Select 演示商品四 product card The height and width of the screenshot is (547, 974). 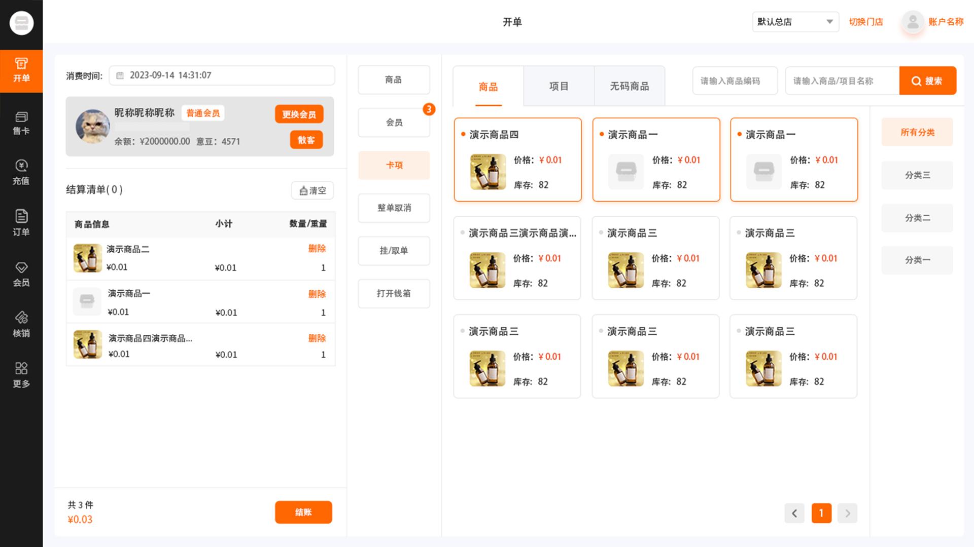pyautogui.click(x=517, y=160)
